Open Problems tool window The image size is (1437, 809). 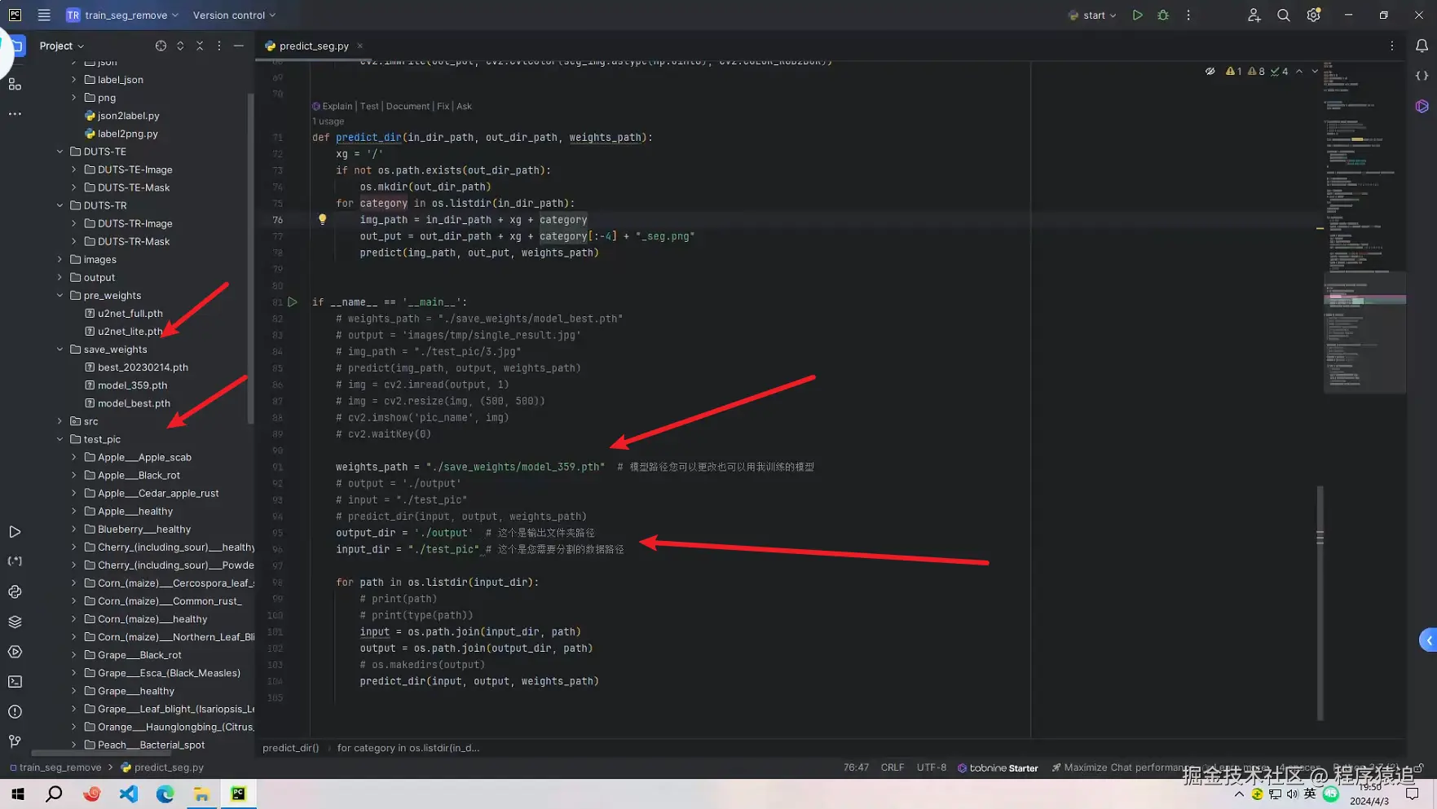15,711
